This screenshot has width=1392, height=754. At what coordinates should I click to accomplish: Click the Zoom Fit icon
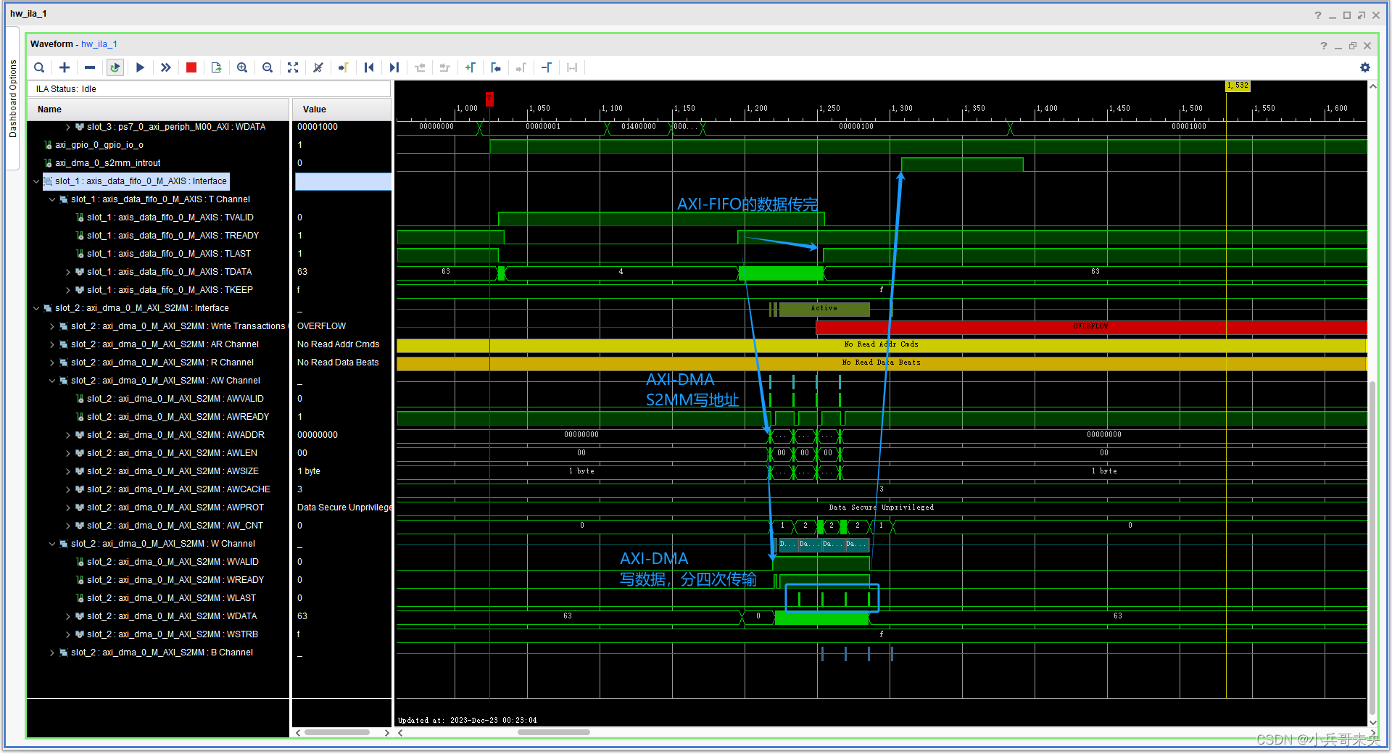[x=293, y=67]
